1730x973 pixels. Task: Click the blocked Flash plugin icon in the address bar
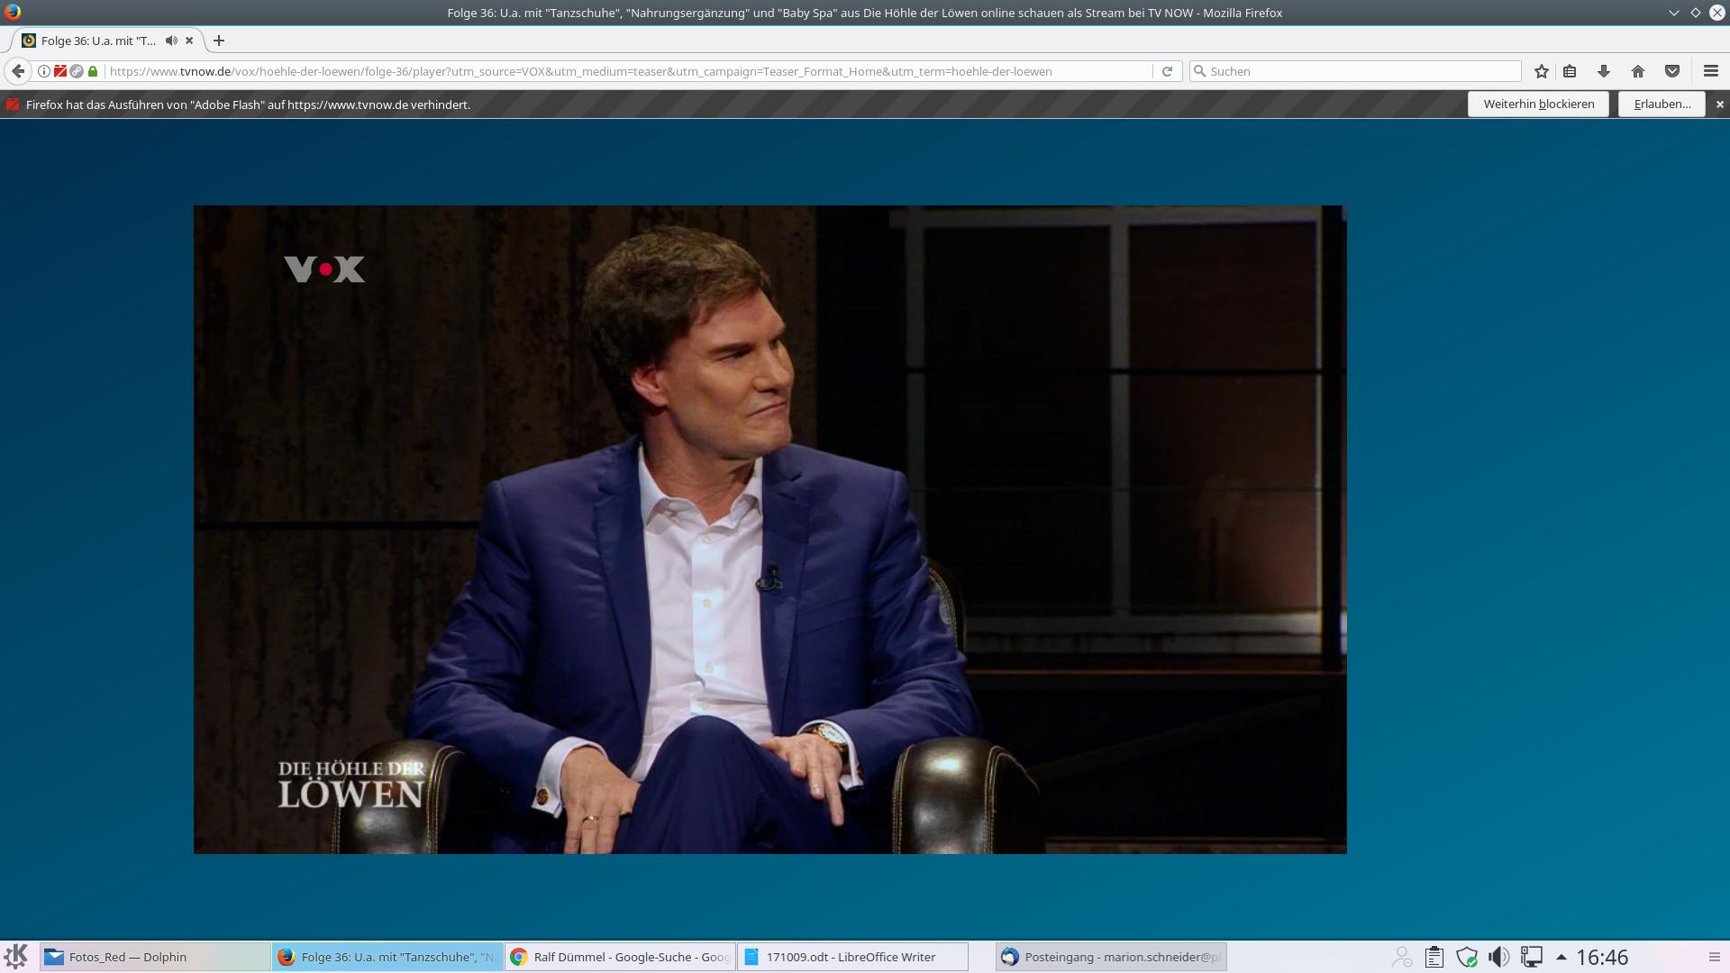[x=60, y=71]
